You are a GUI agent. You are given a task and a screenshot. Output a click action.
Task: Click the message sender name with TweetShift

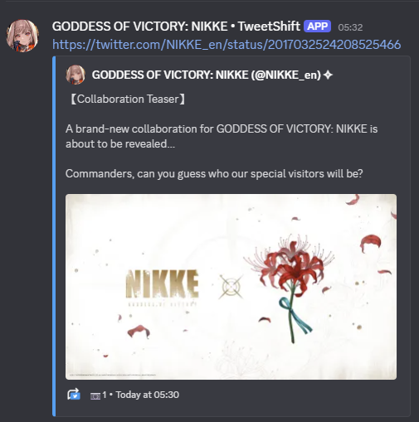[x=176, y=27]
